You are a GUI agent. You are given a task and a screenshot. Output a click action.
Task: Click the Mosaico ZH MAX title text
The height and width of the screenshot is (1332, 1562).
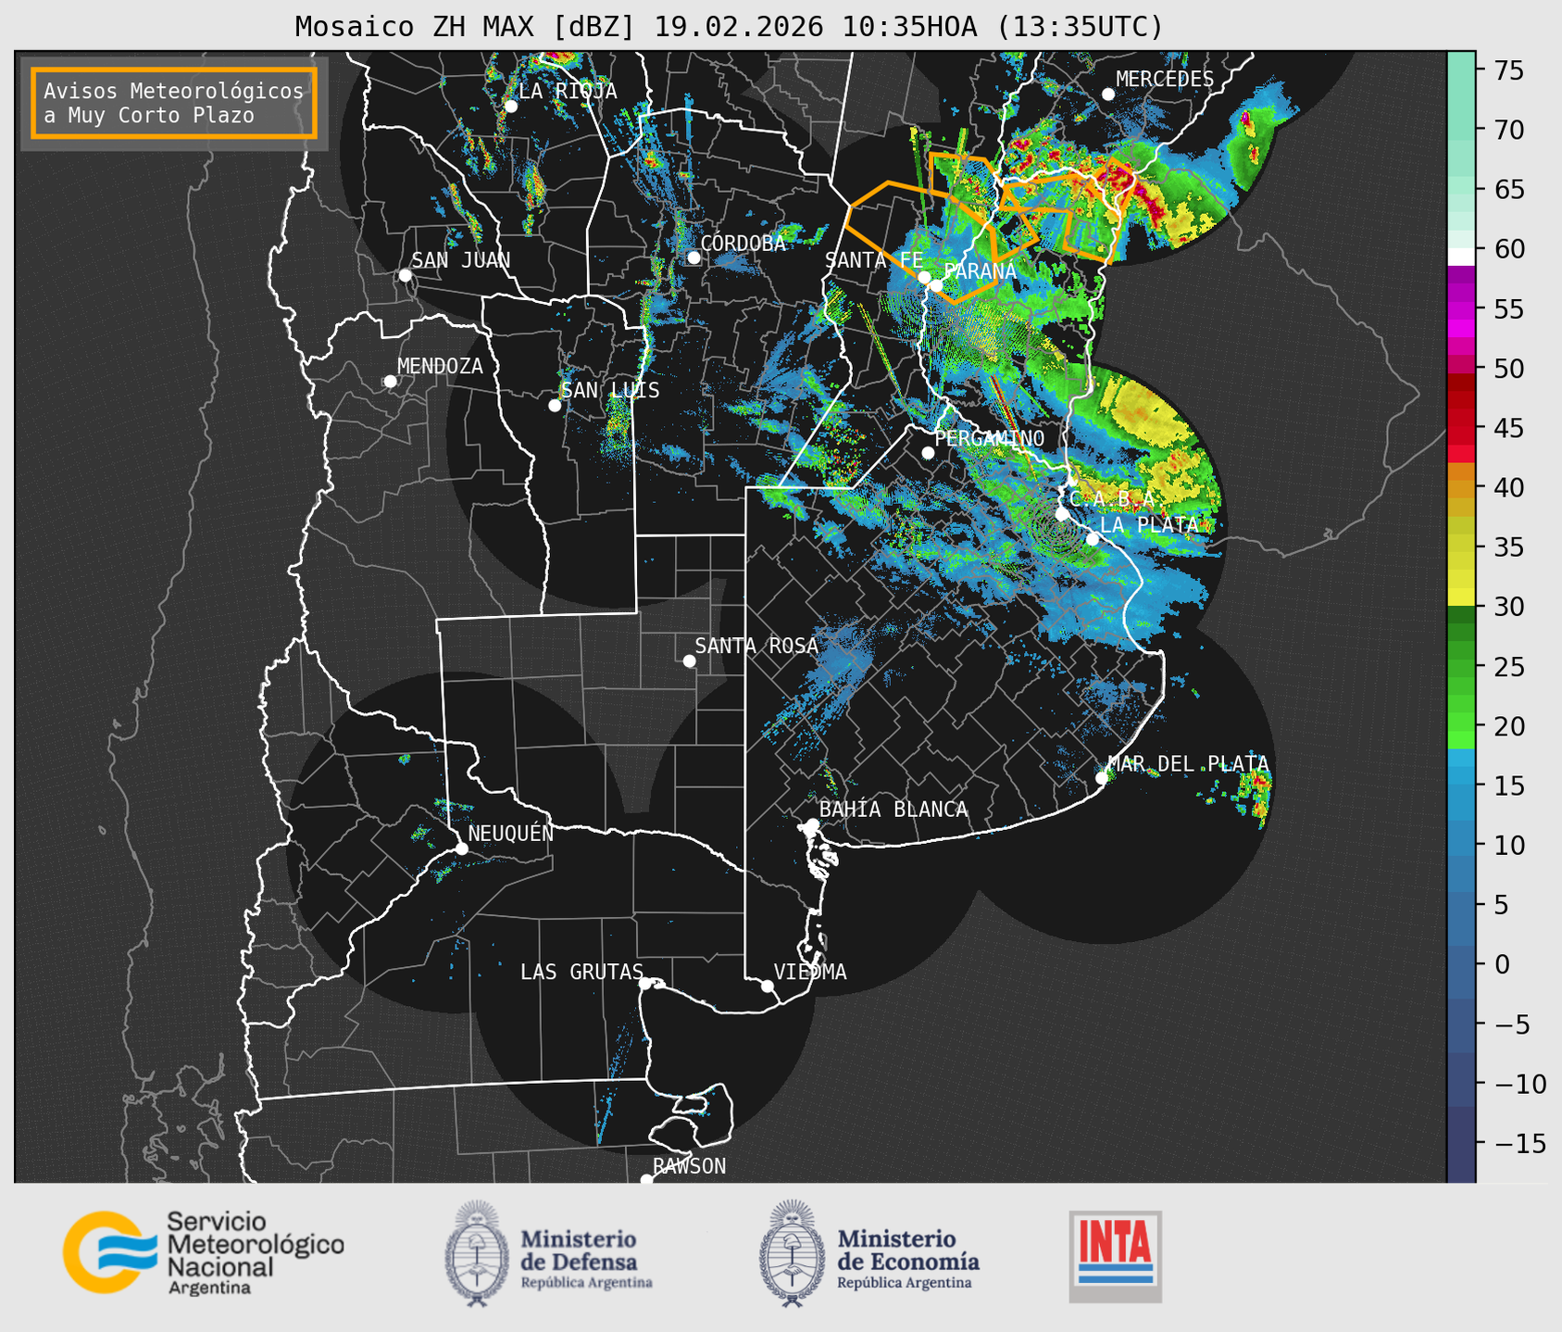(x=729, y=26)
